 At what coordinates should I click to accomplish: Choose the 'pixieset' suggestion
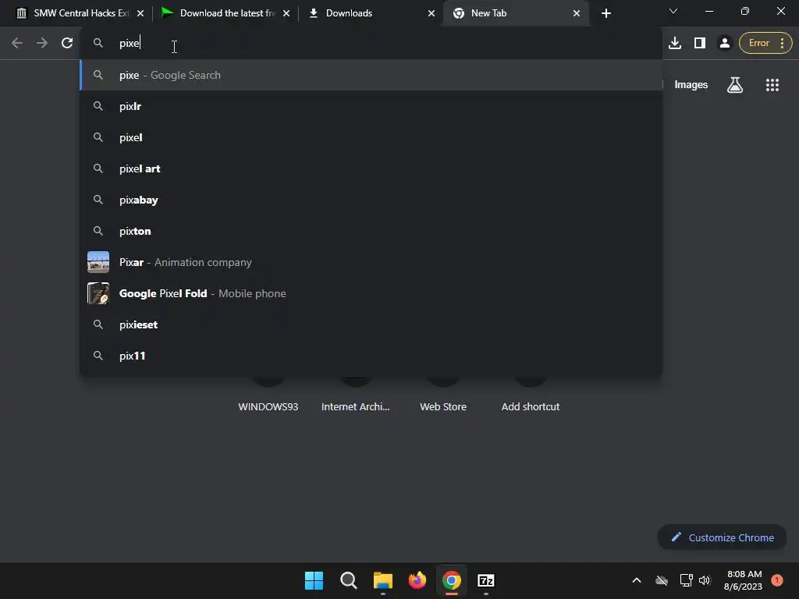(x=371, y=324)
